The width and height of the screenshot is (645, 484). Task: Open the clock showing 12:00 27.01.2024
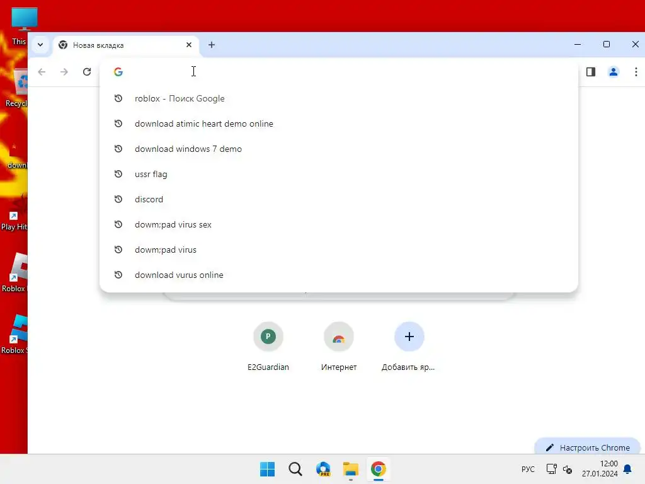pos(600,469)
